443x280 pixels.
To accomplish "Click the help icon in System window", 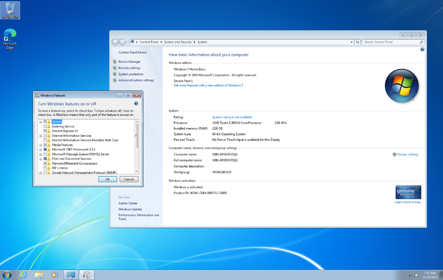I will (422, 49).
